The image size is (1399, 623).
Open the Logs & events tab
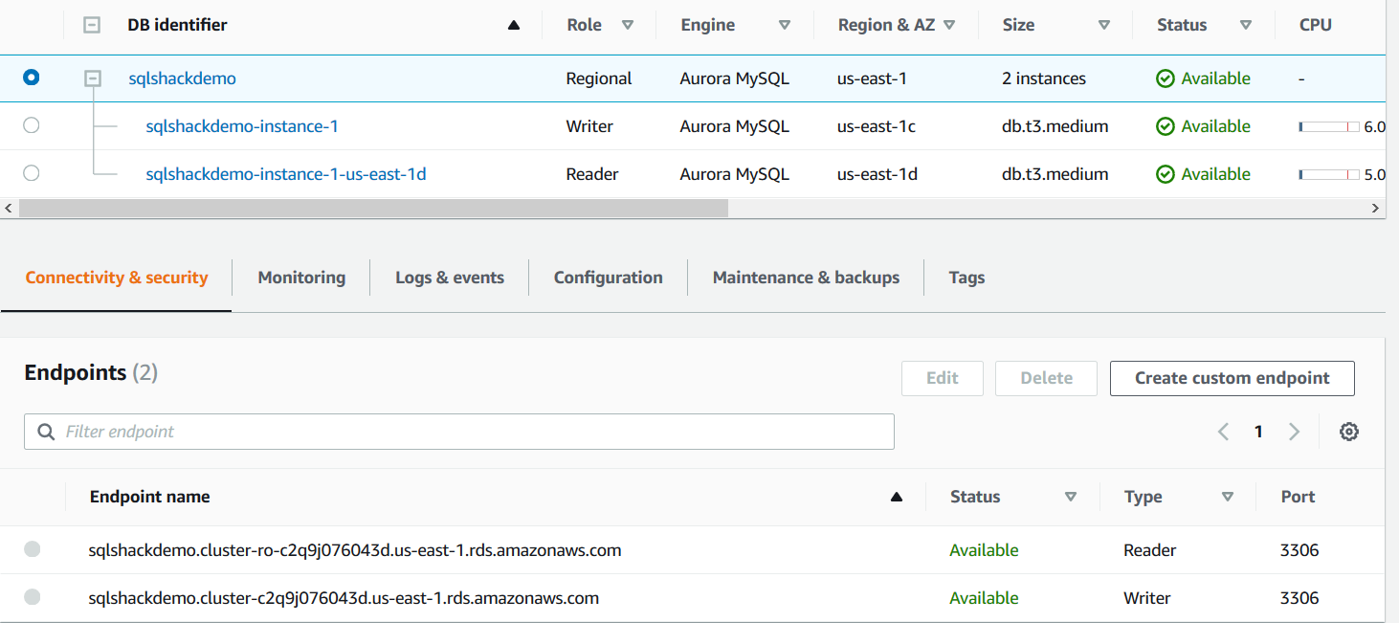point(450,278)
